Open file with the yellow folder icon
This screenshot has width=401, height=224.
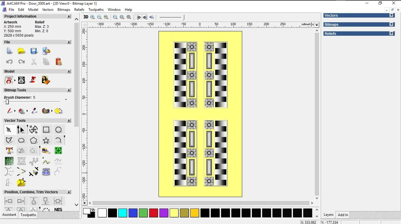[x=21, y=51]
